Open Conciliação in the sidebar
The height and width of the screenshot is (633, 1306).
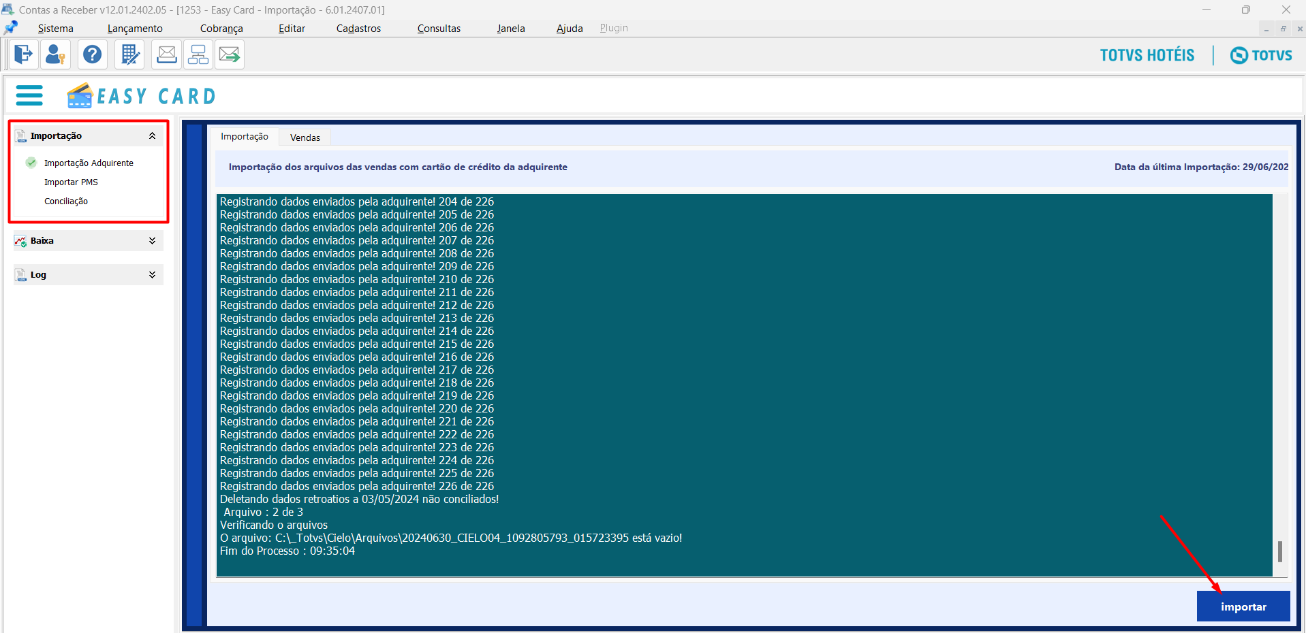(x=66, y=201)
